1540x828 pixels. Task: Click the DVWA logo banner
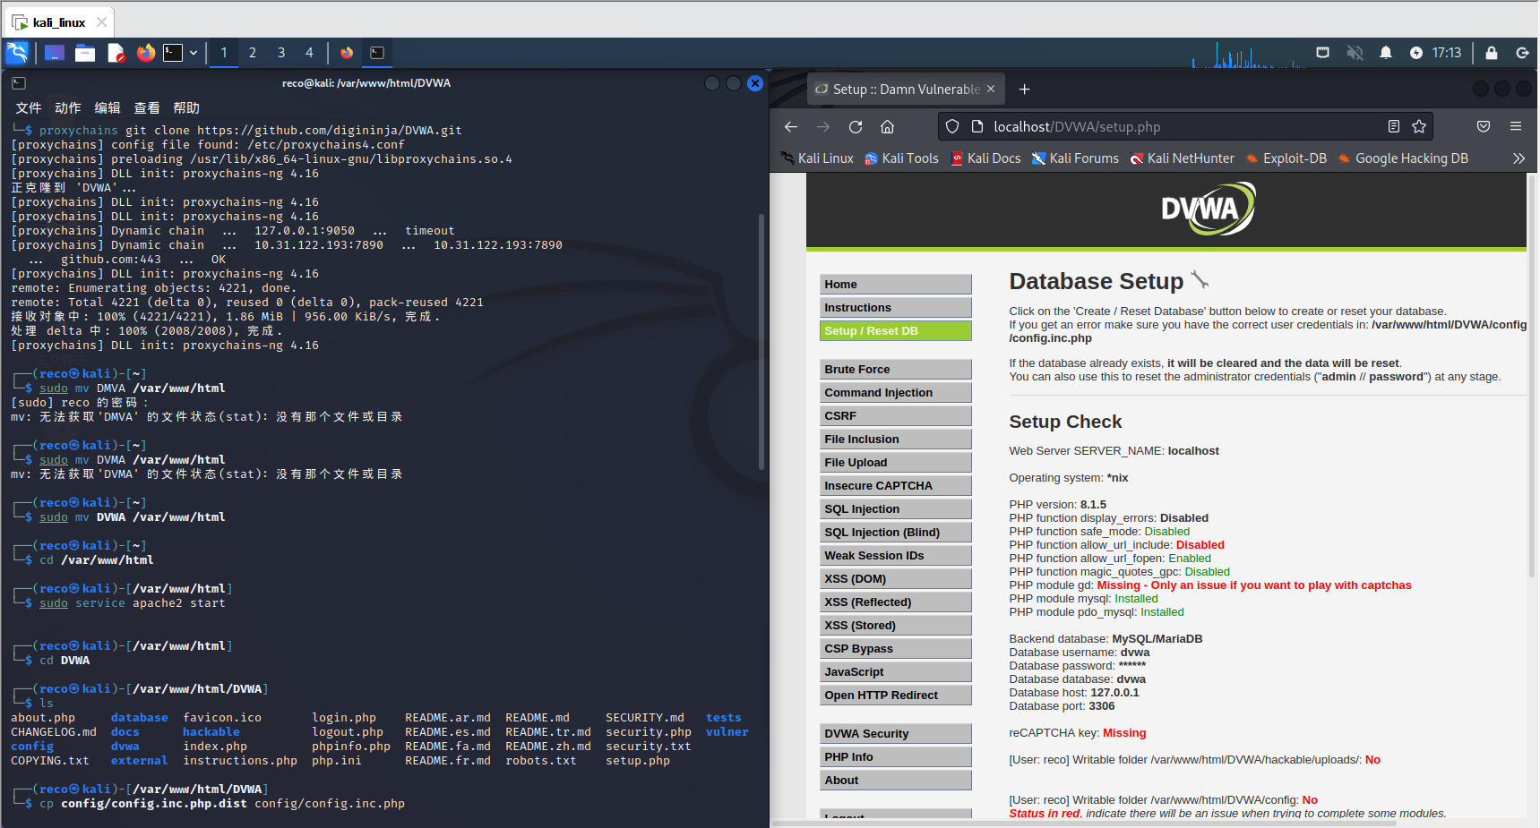pyautogui.click(x=1208, y=209)
